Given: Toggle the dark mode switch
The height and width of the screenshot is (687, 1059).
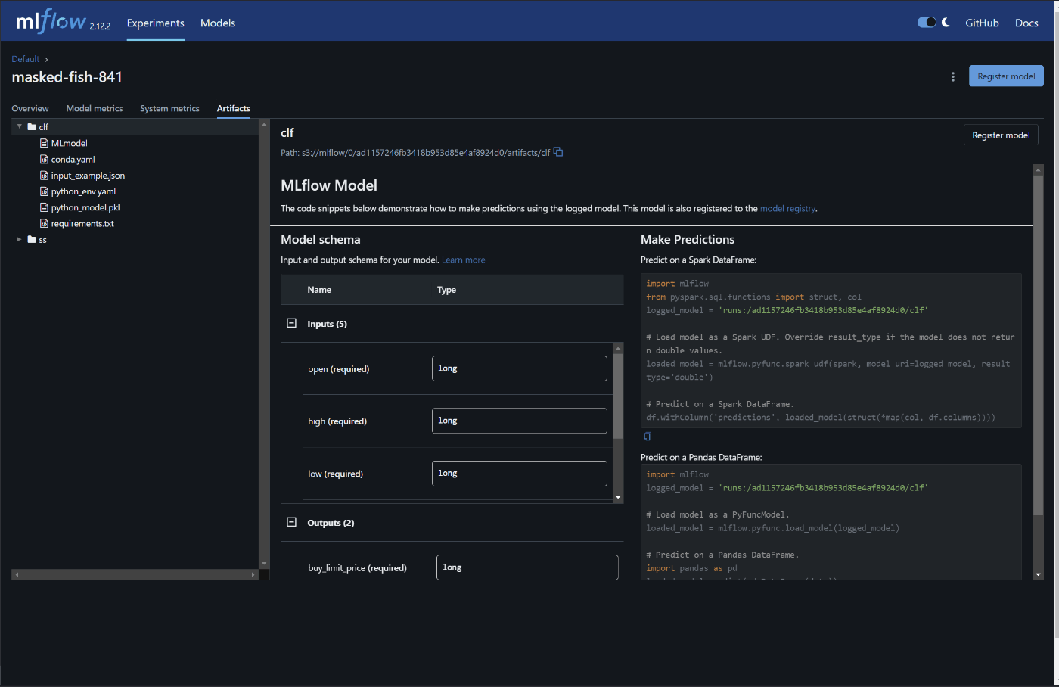Looking at the screenshot, I should (927, 22).
